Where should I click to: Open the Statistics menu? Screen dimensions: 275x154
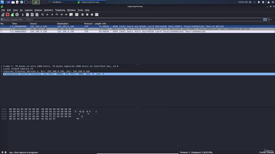point(49,10)
